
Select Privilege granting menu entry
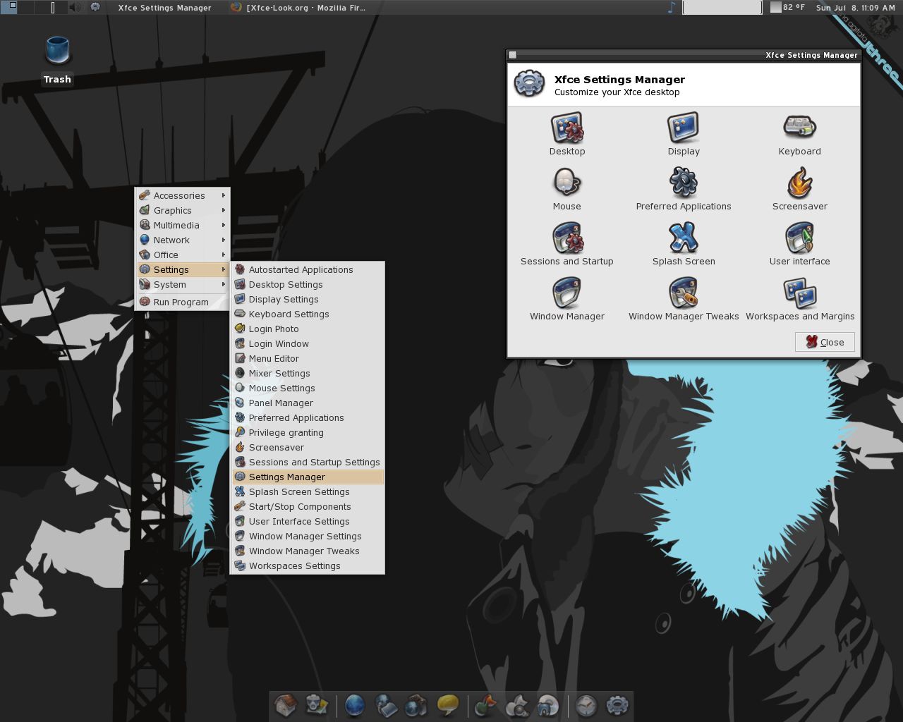pos(308,432)
